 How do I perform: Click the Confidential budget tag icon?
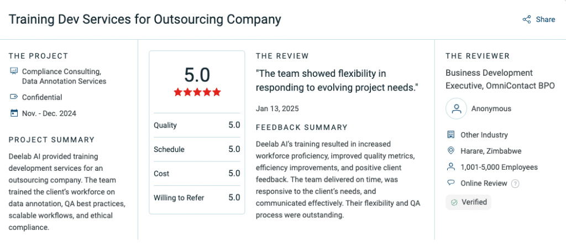[14, 97]
